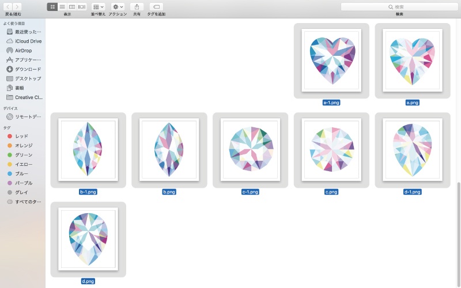Open Recents (最近使った…) in sidebar
461x288 pixels.
coord(24,32)
